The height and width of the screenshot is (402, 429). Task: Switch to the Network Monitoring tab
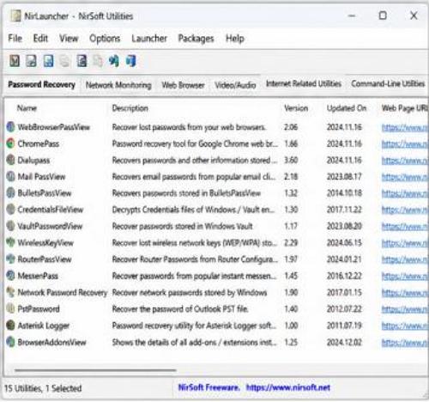point(118,85)
